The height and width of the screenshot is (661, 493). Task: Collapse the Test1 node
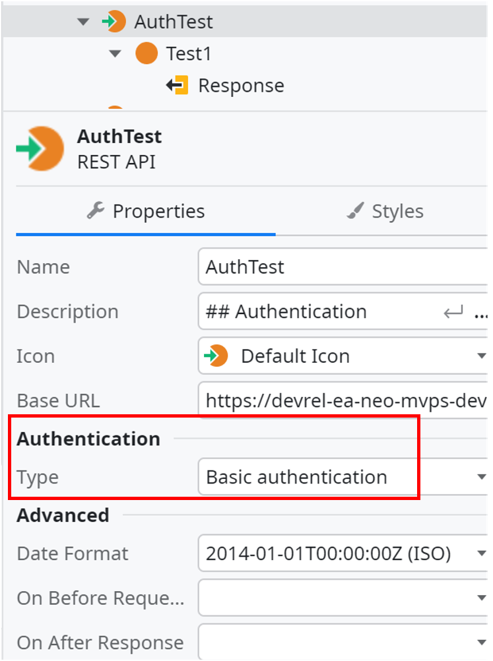coord(114,53)
